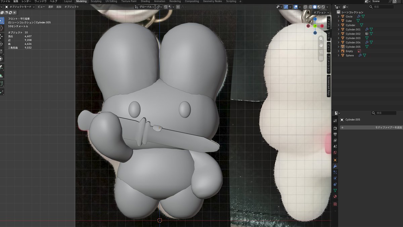Open the Scene properties tab icon

[335, 146]
